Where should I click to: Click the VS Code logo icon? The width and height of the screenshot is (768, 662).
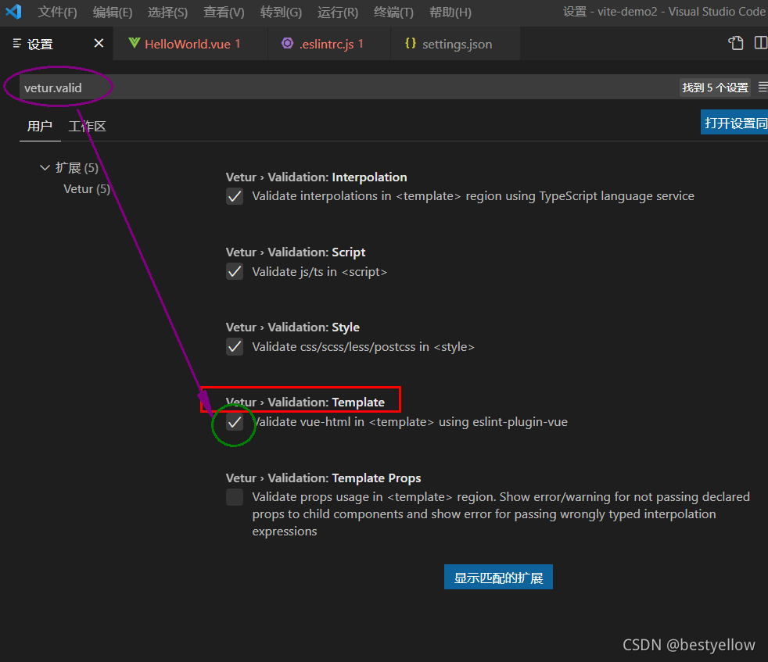[14, 11]
